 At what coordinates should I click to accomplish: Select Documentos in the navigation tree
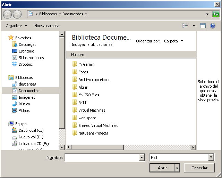31,90
